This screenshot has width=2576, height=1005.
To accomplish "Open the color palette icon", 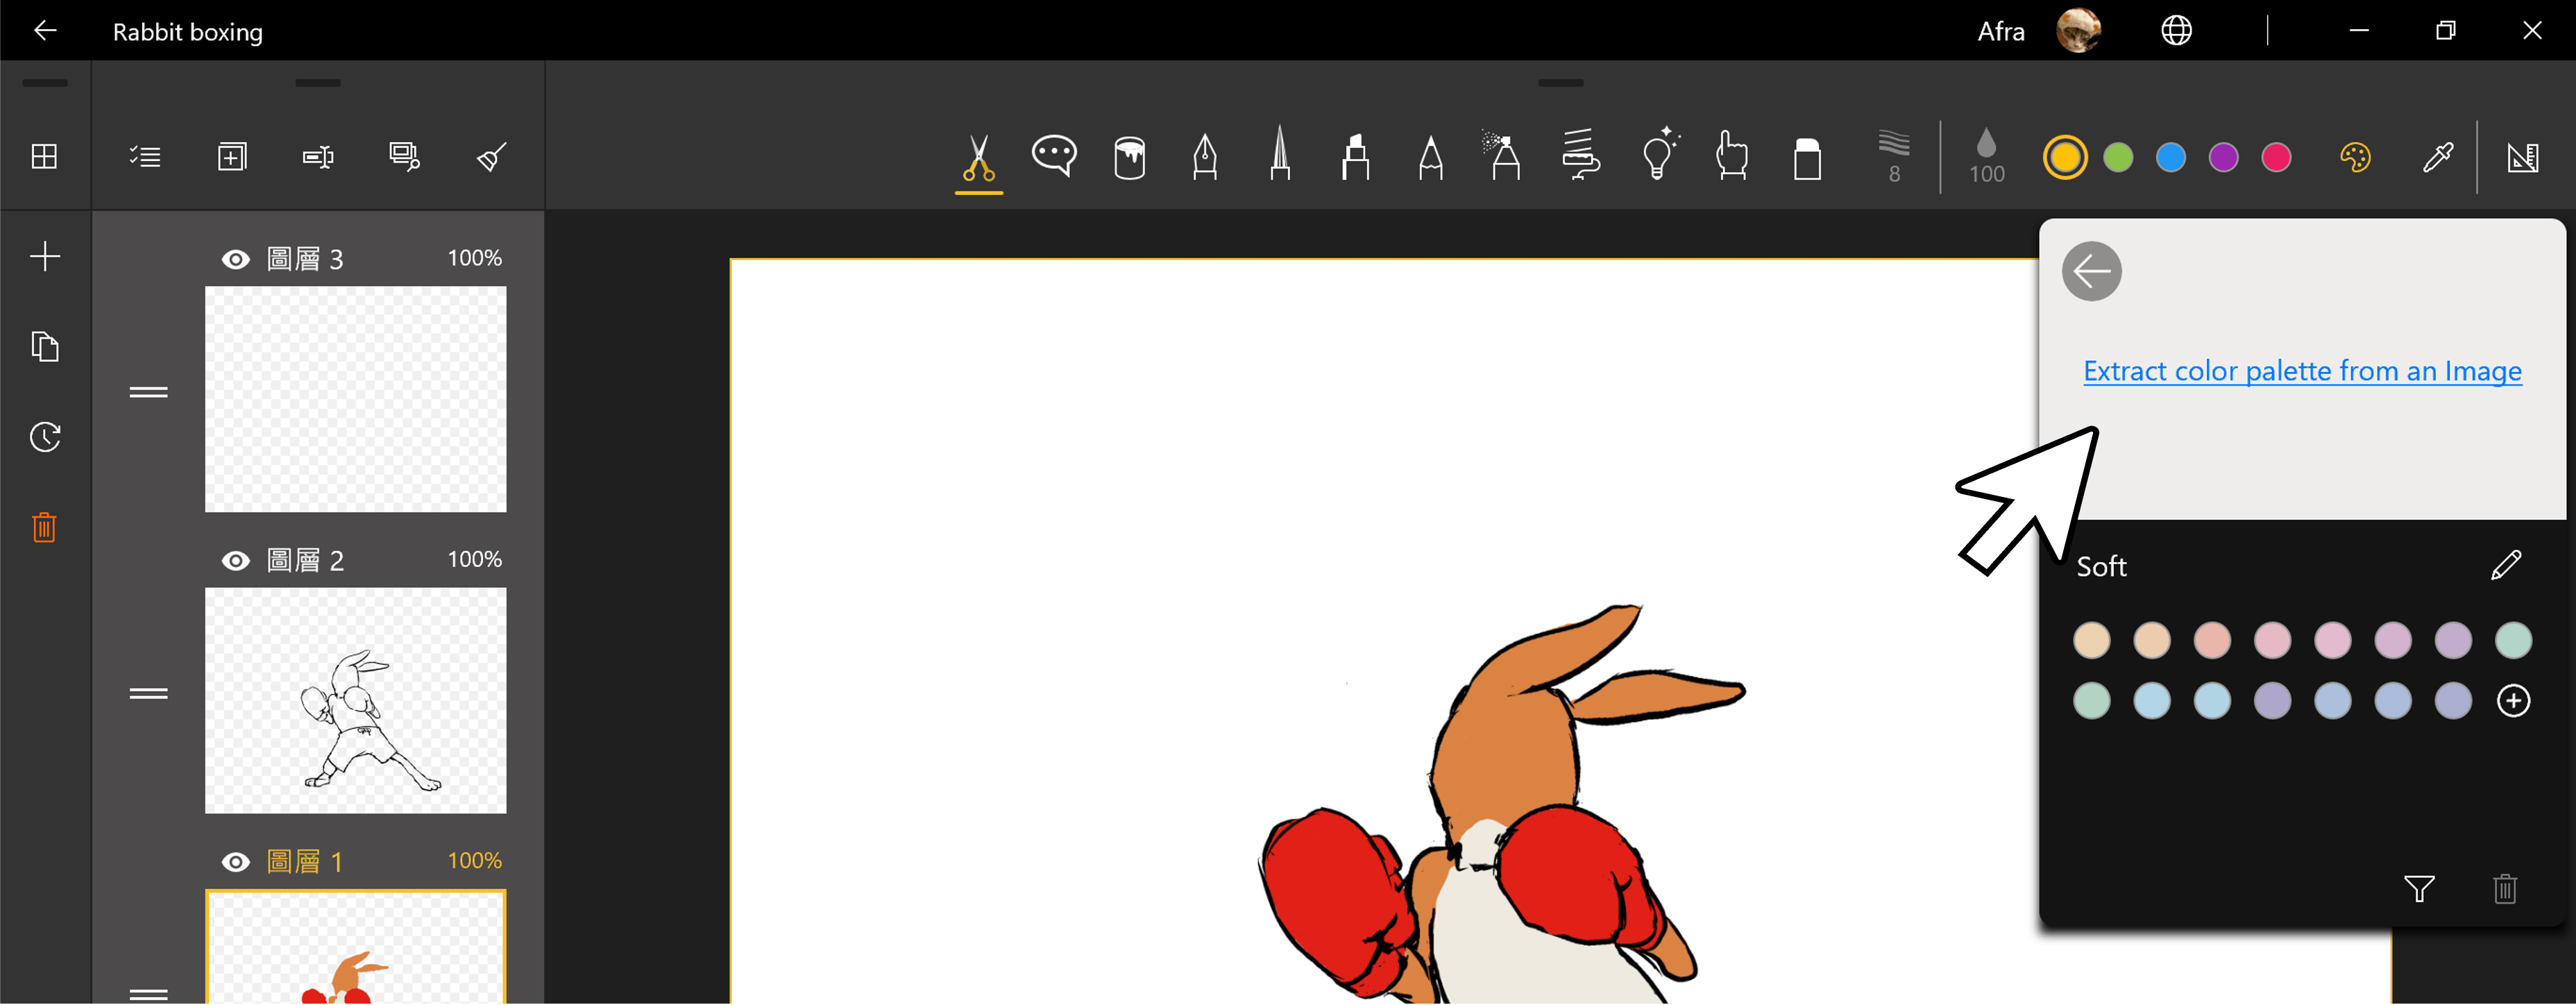I will [x=2355, y=157].
